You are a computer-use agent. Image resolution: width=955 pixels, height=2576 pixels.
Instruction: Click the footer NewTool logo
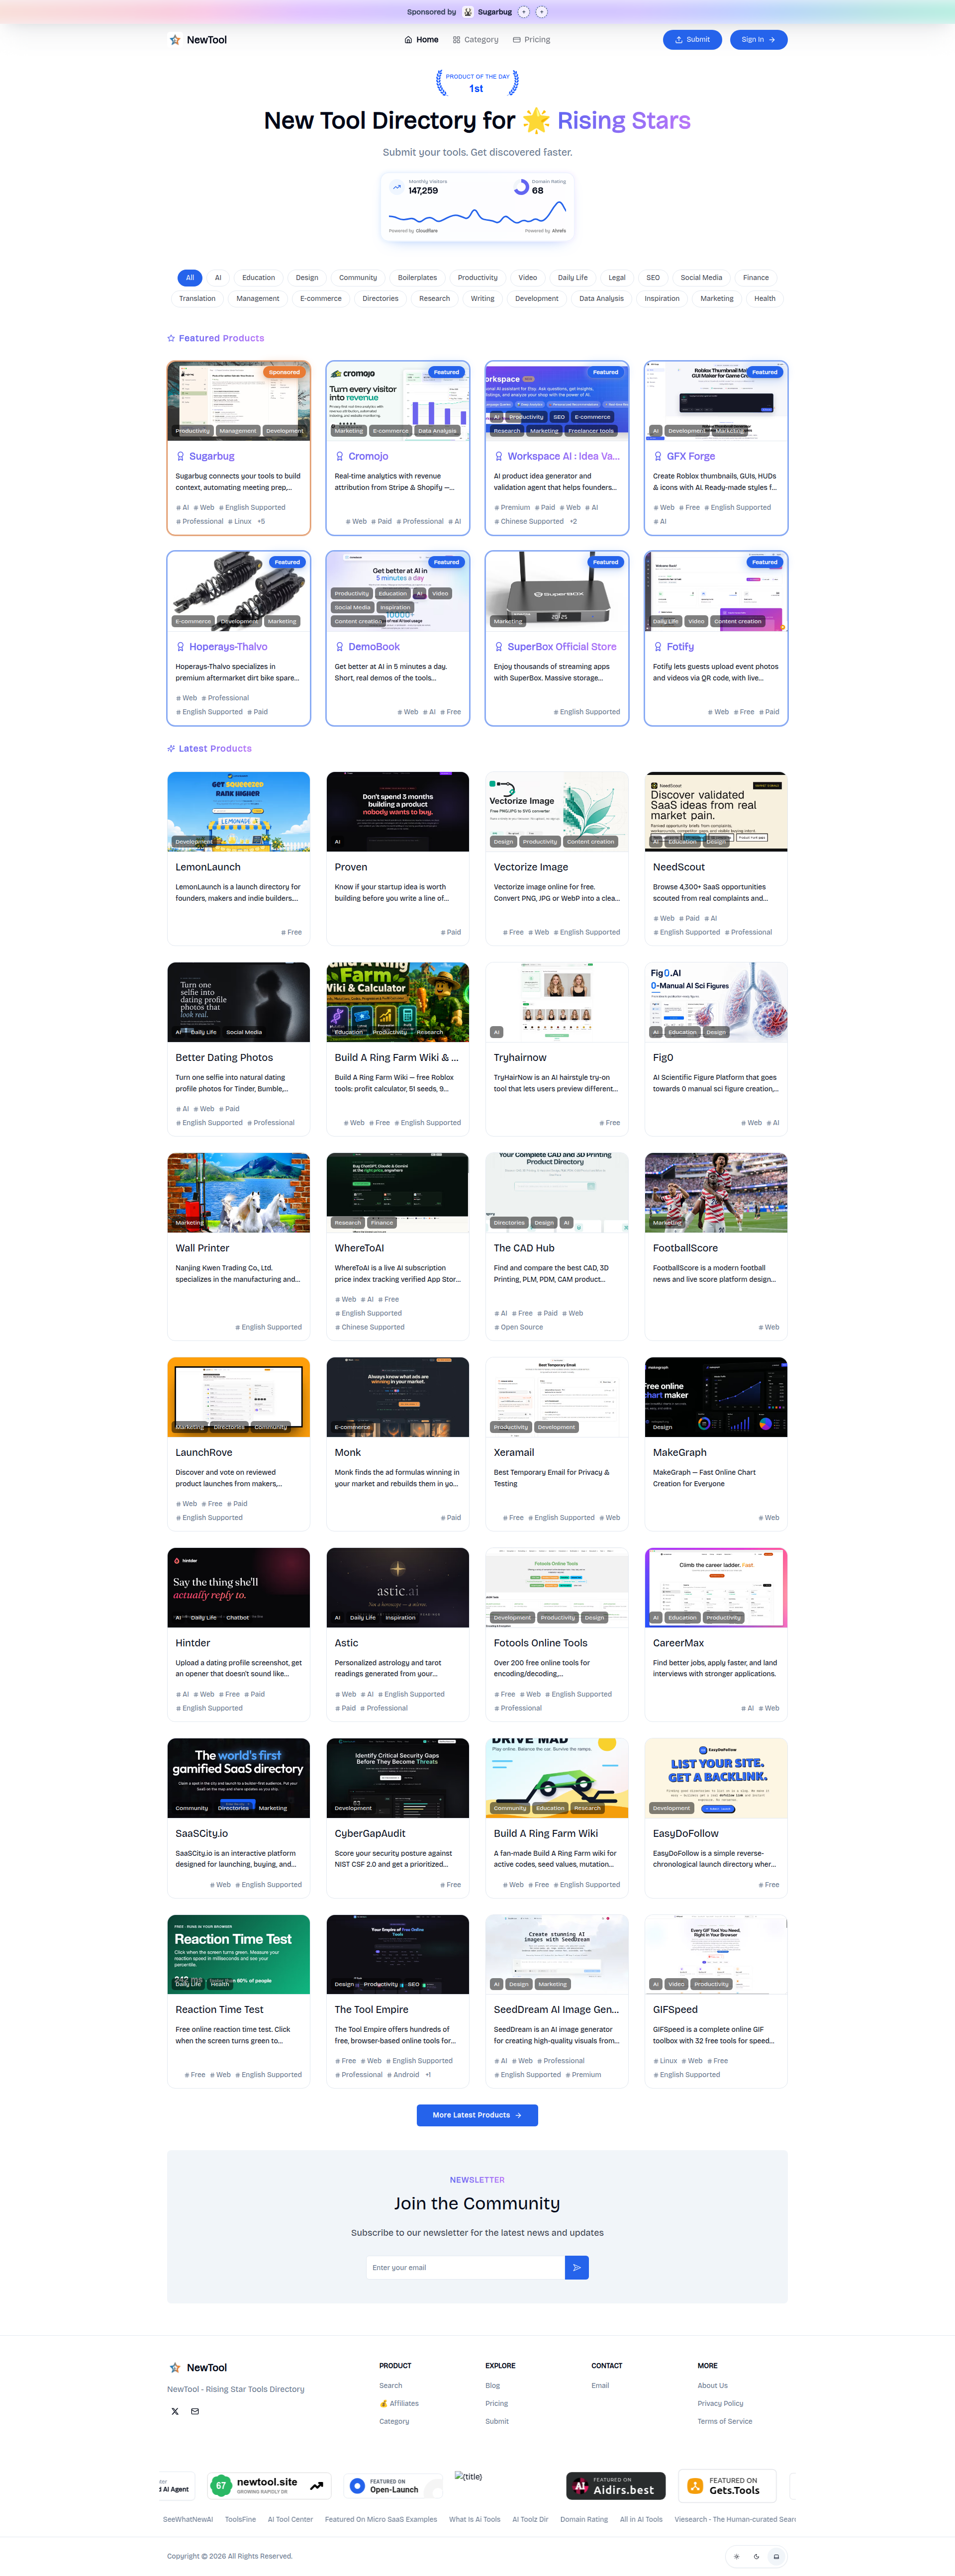(198, 2367)
